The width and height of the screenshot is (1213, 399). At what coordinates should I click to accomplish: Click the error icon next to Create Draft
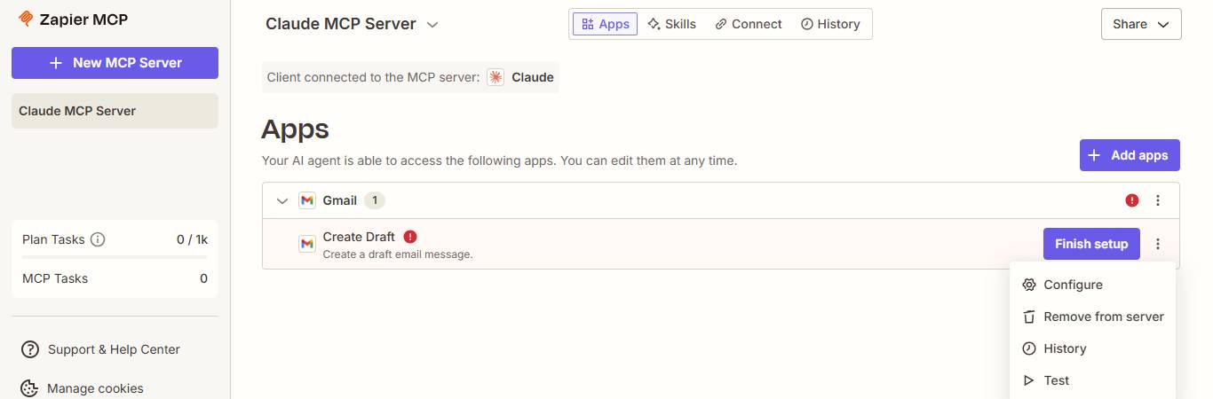tap(410, 237)
